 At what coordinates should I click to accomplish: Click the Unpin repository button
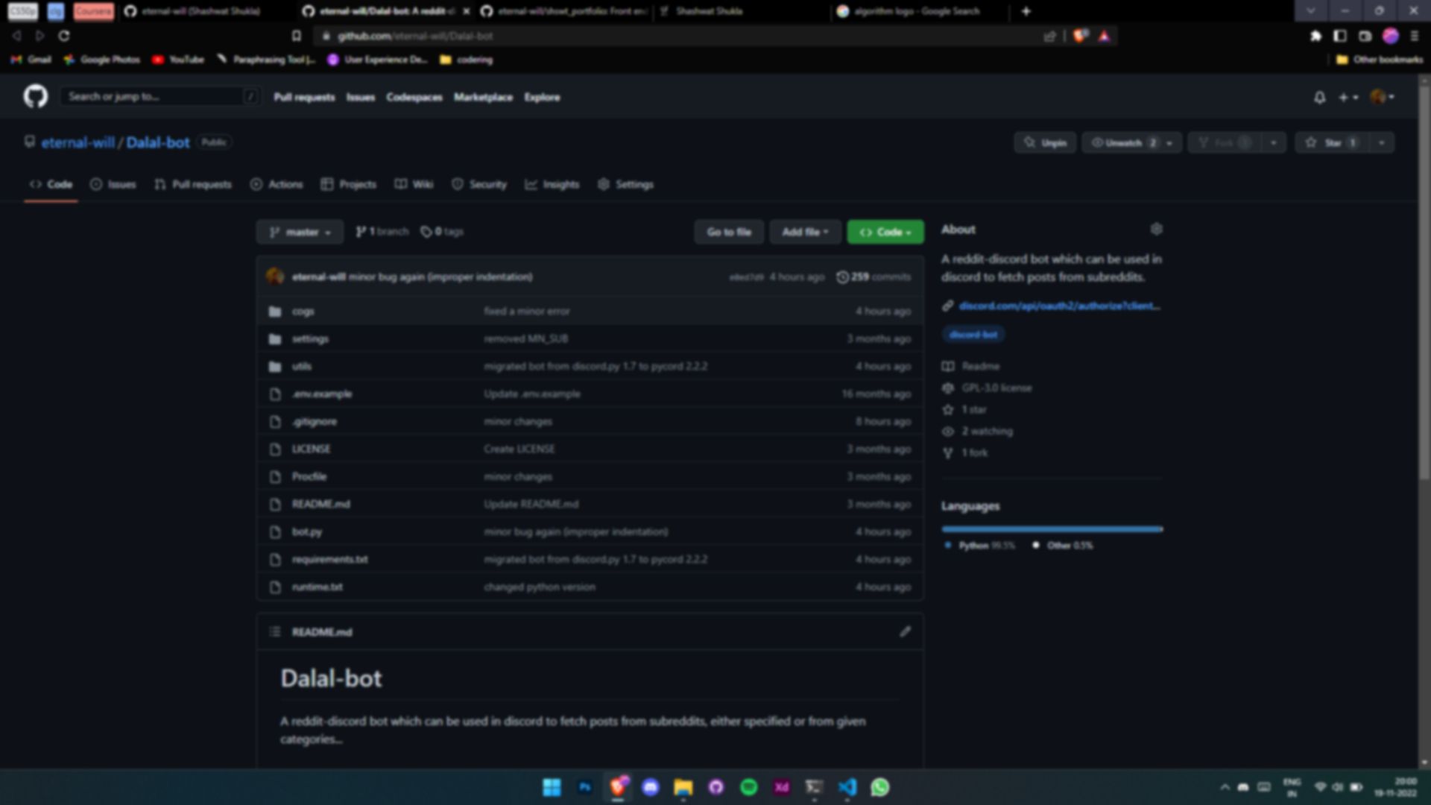[1045, 143]
